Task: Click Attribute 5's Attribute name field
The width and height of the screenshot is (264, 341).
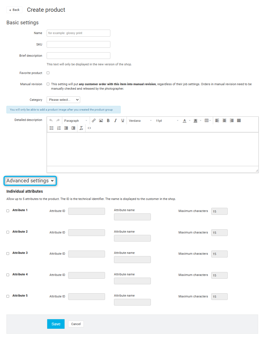Action: (132, 302)
